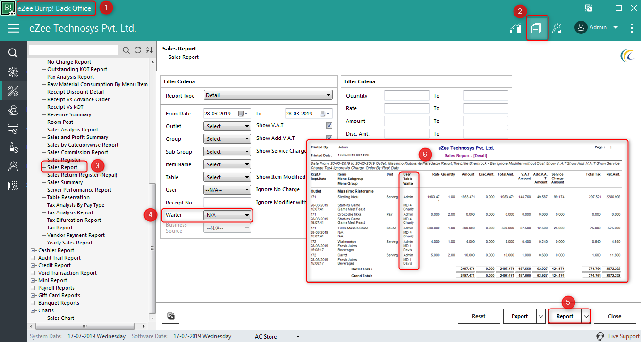Viewport: 641px width, 342px height.
Task: Select Revenue Summary in the tree
Action: [69, 114]
